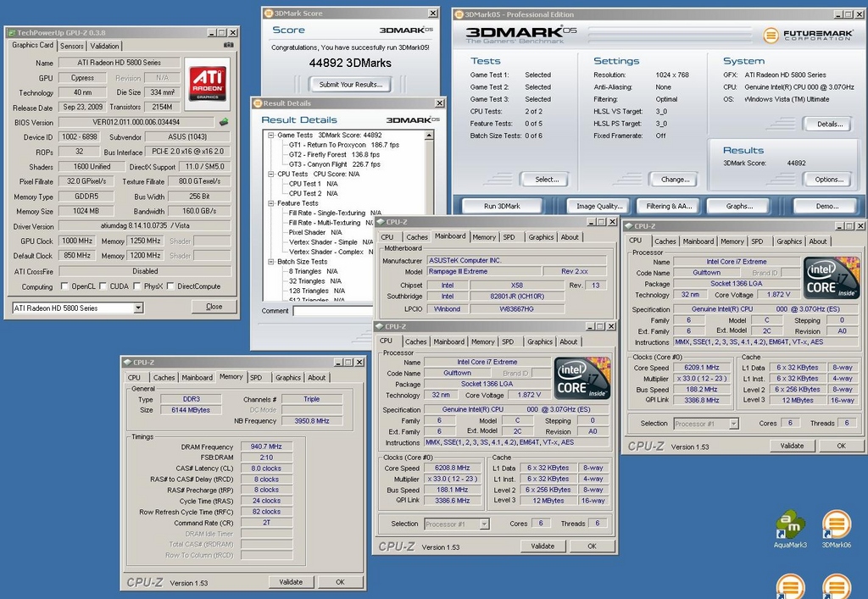Click the Result Details scrollbar up arrow
Image resolution: width=868 pixels, height=599 pixels.
tap(429, 135)
